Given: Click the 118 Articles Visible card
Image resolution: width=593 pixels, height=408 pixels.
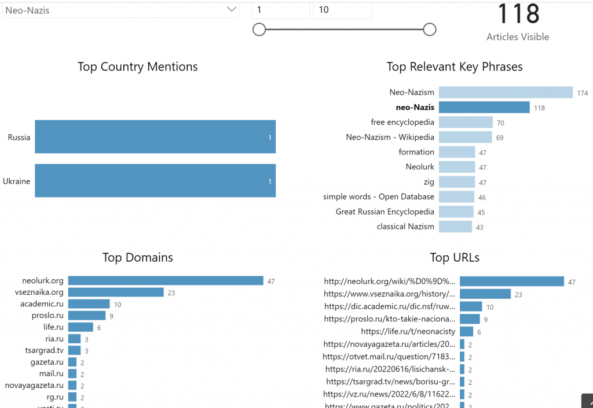Looking at the screenshot, I should 518,22.
